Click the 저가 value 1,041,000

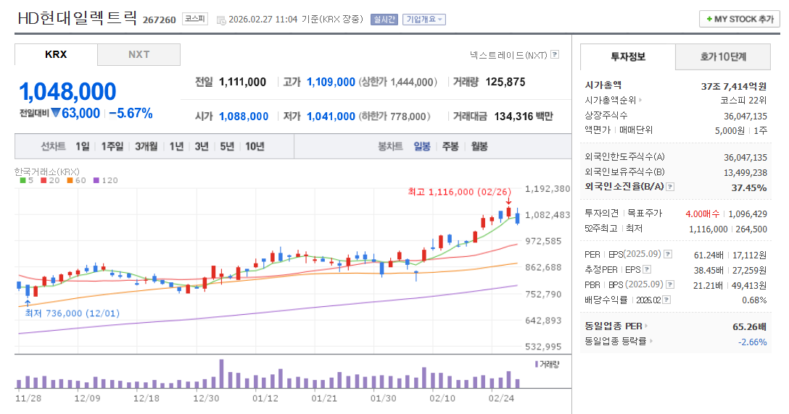pyautogui.click(x=331, y=117)
